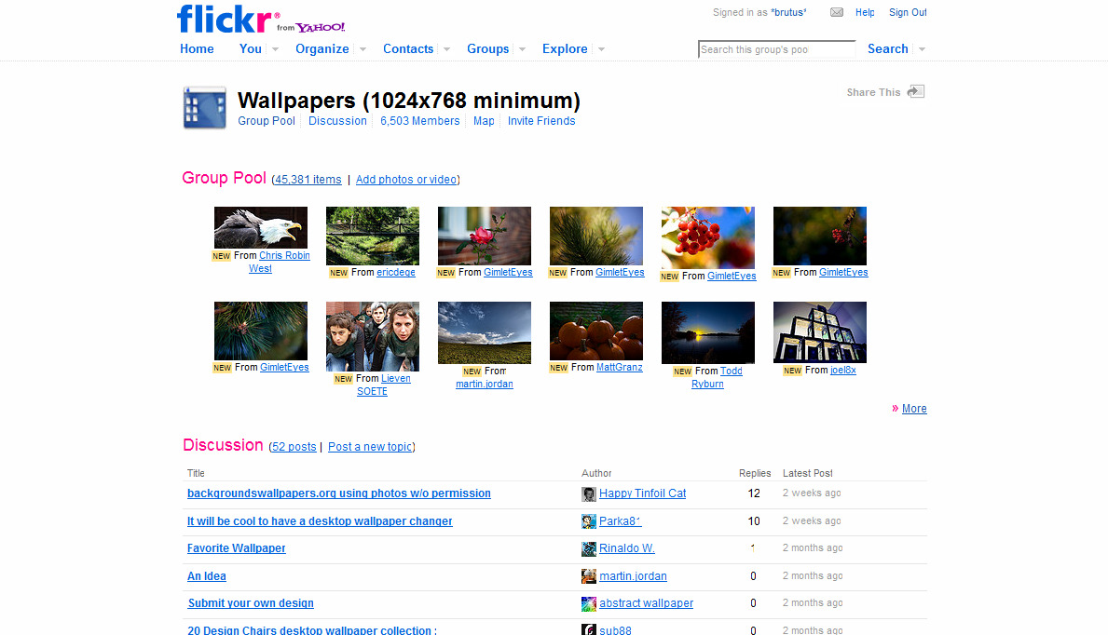Expand the Groups menu arrow
The image size is (1108, 635).
[x=522, y=49]
